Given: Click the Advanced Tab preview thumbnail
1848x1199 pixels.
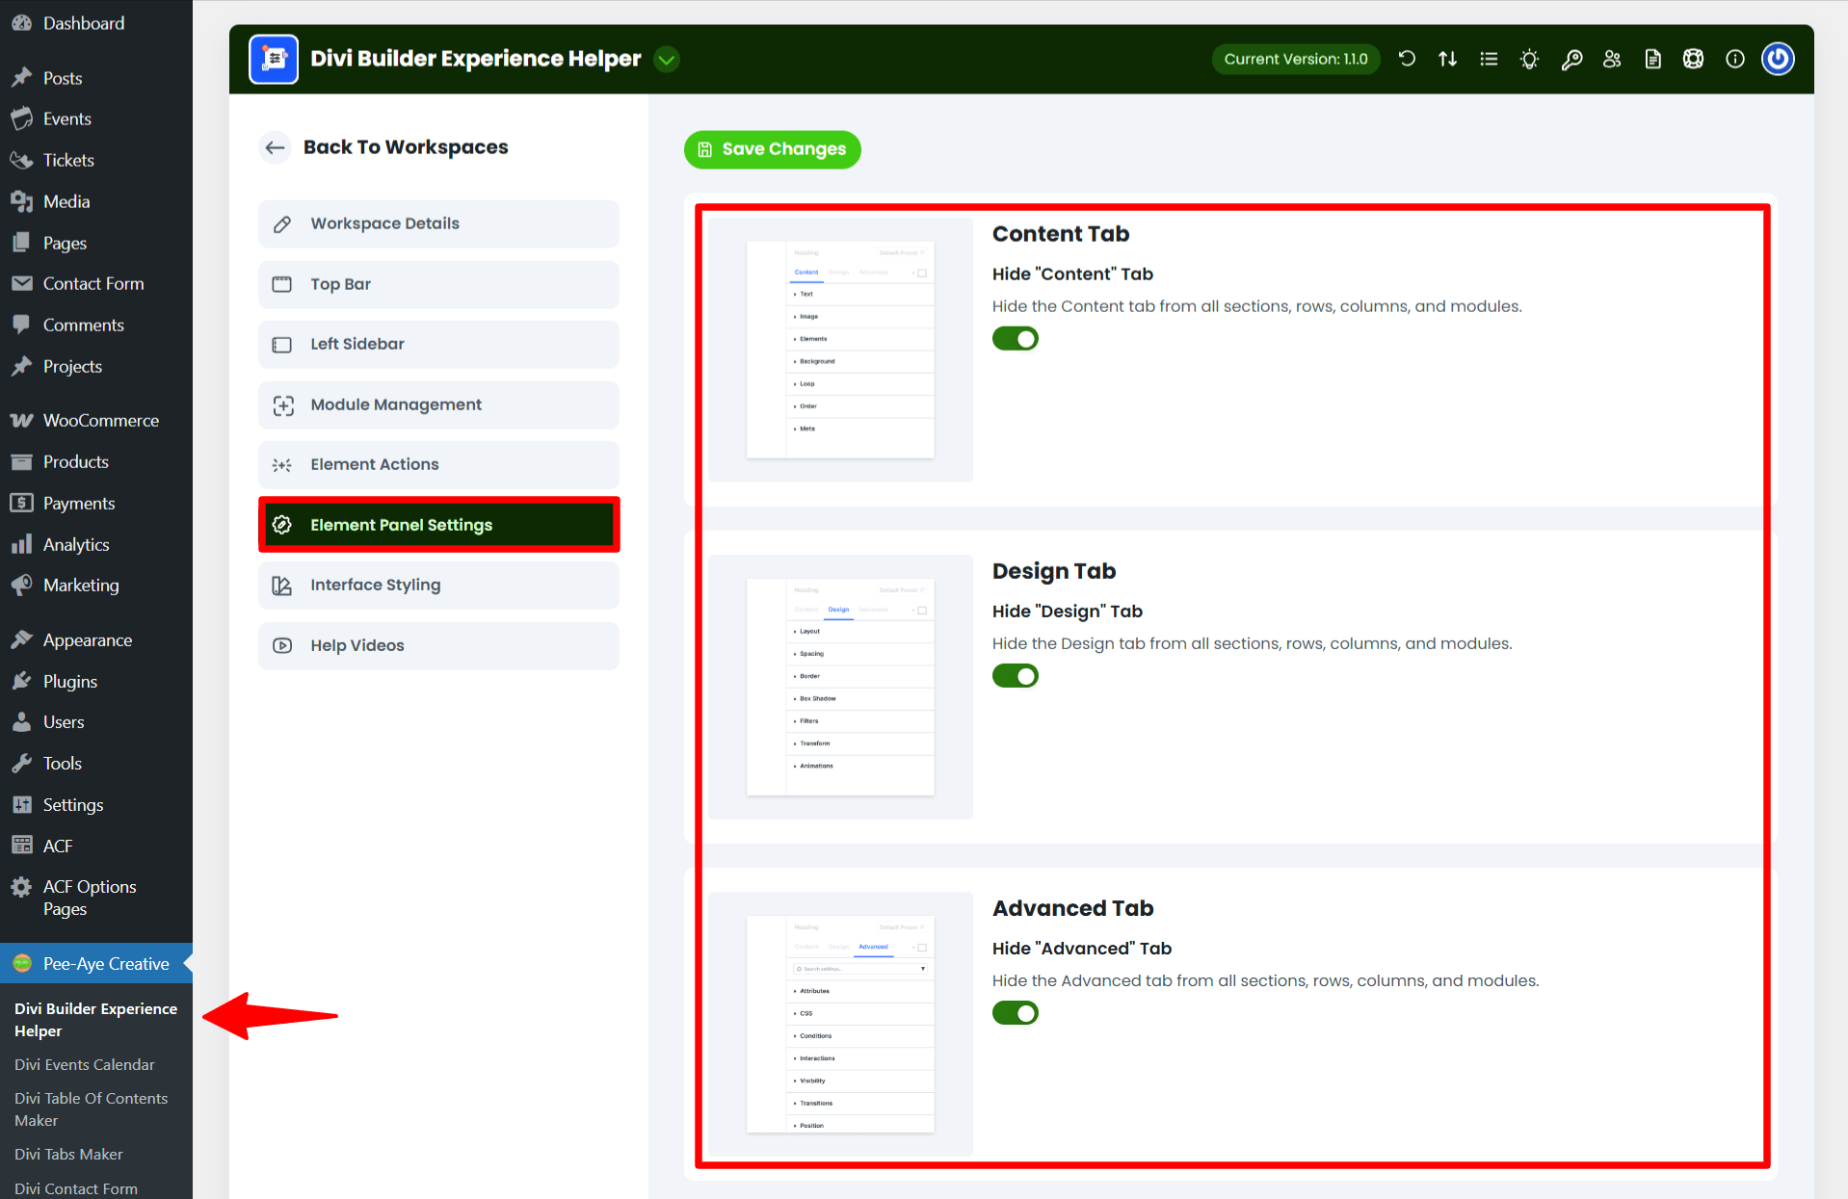Looking at the screenshot, I should pos(840,1024).
